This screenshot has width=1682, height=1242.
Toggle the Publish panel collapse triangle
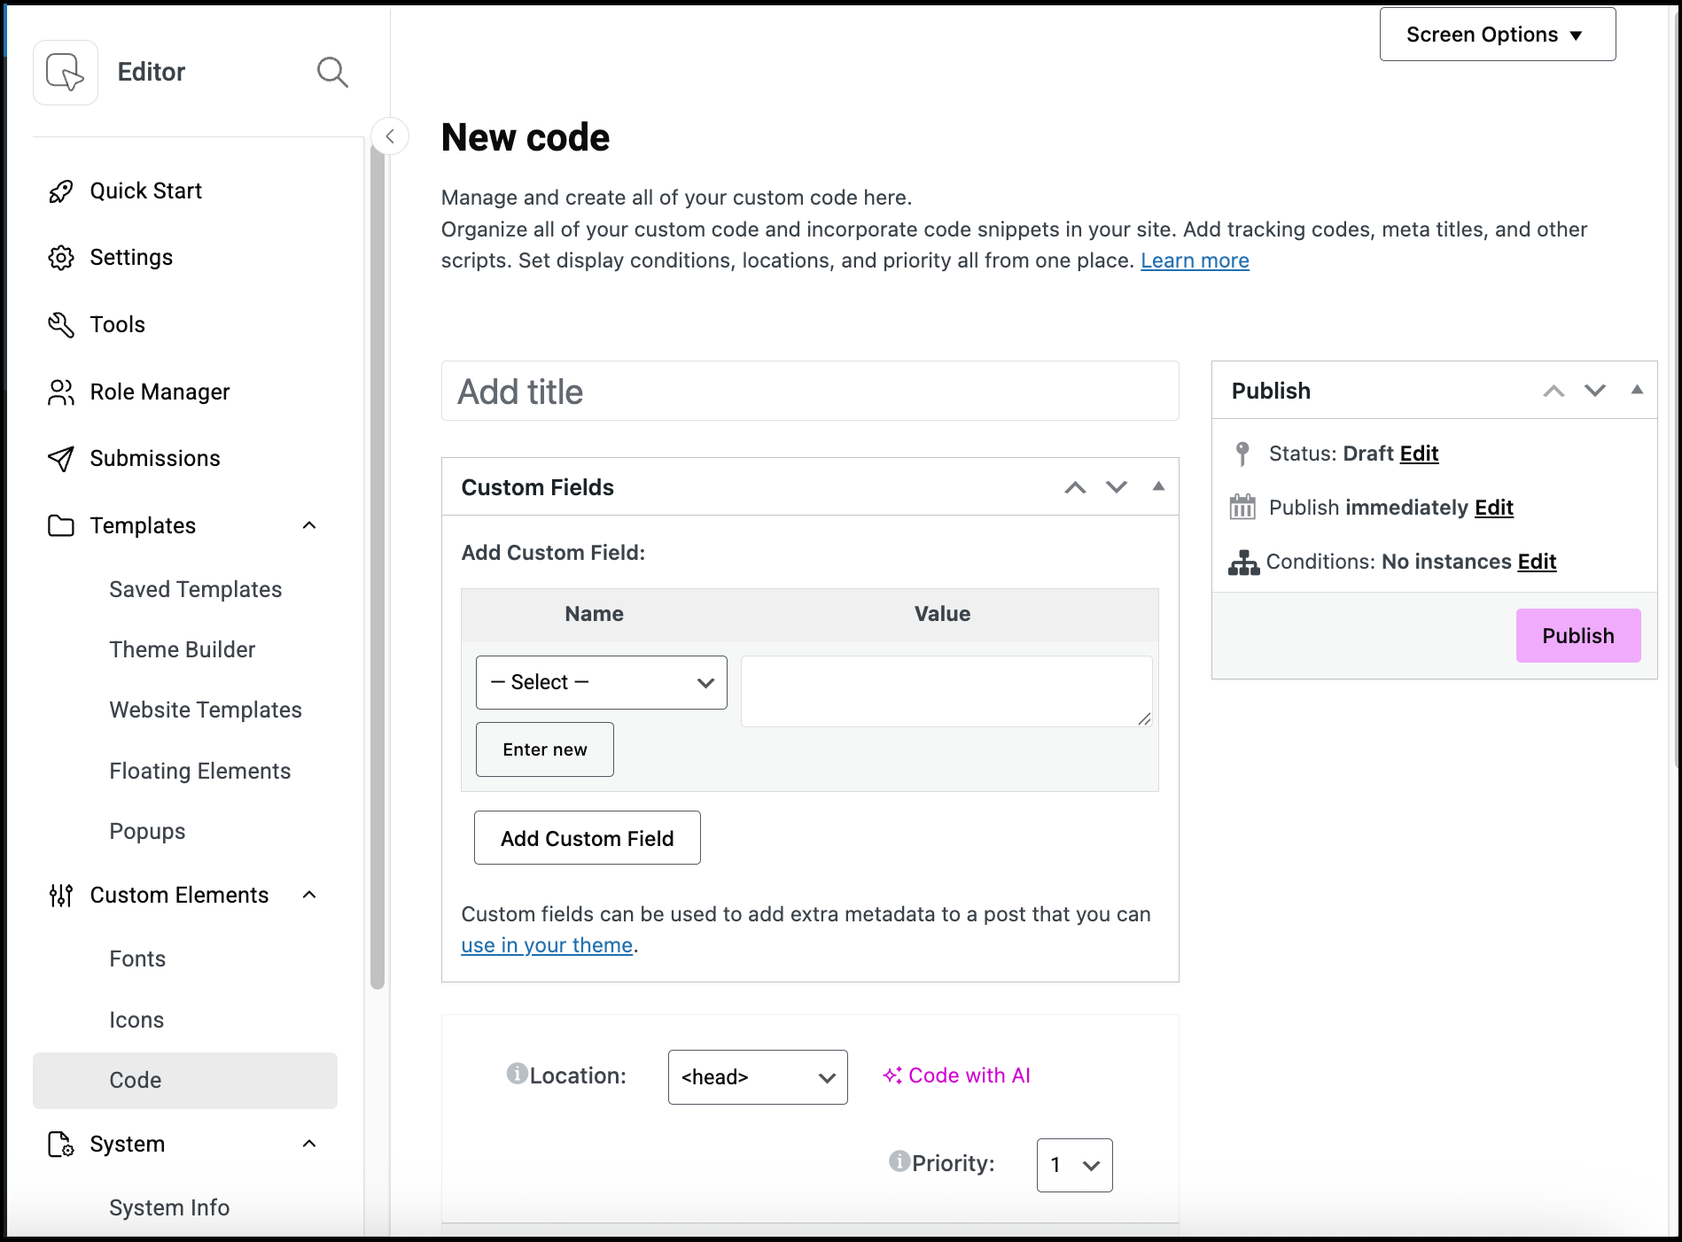(x=1637, y=390)
